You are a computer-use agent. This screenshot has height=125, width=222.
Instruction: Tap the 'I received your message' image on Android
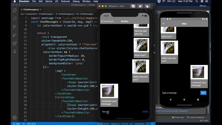point(198,72)
